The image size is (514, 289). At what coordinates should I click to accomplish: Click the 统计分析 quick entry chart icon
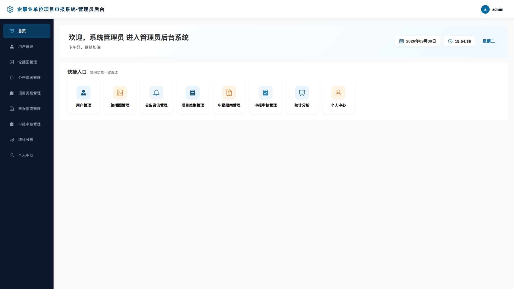pos(302,93)
